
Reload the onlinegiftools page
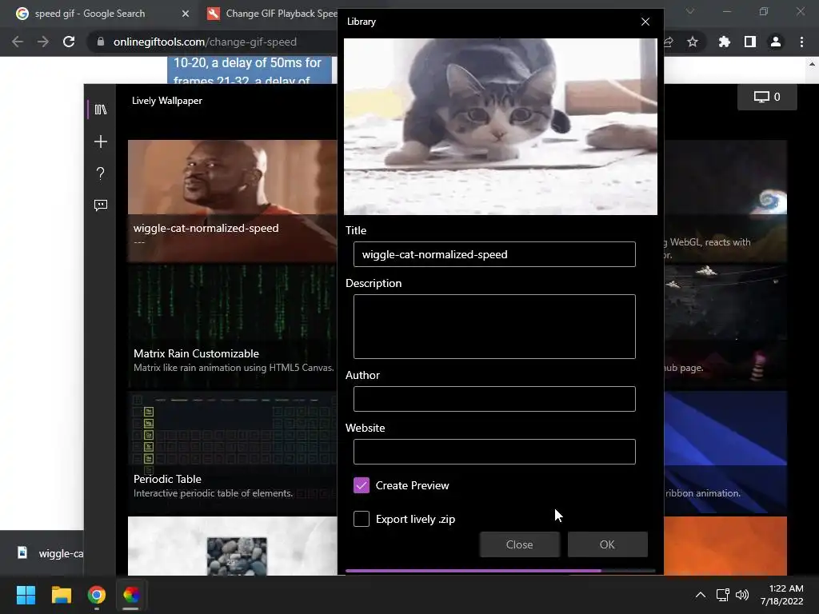tap(69, 42)
